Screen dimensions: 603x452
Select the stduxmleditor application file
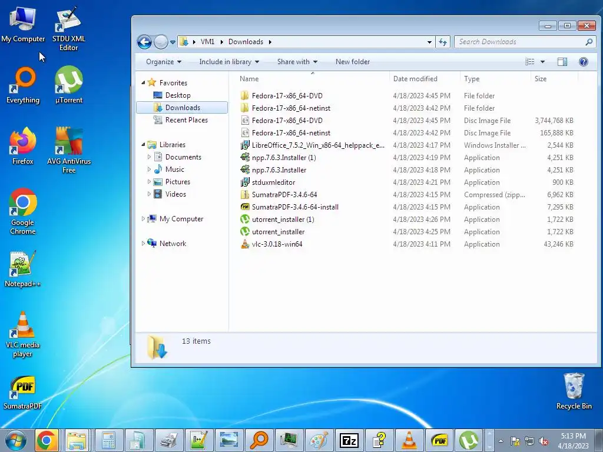click(x=407, y=182)
